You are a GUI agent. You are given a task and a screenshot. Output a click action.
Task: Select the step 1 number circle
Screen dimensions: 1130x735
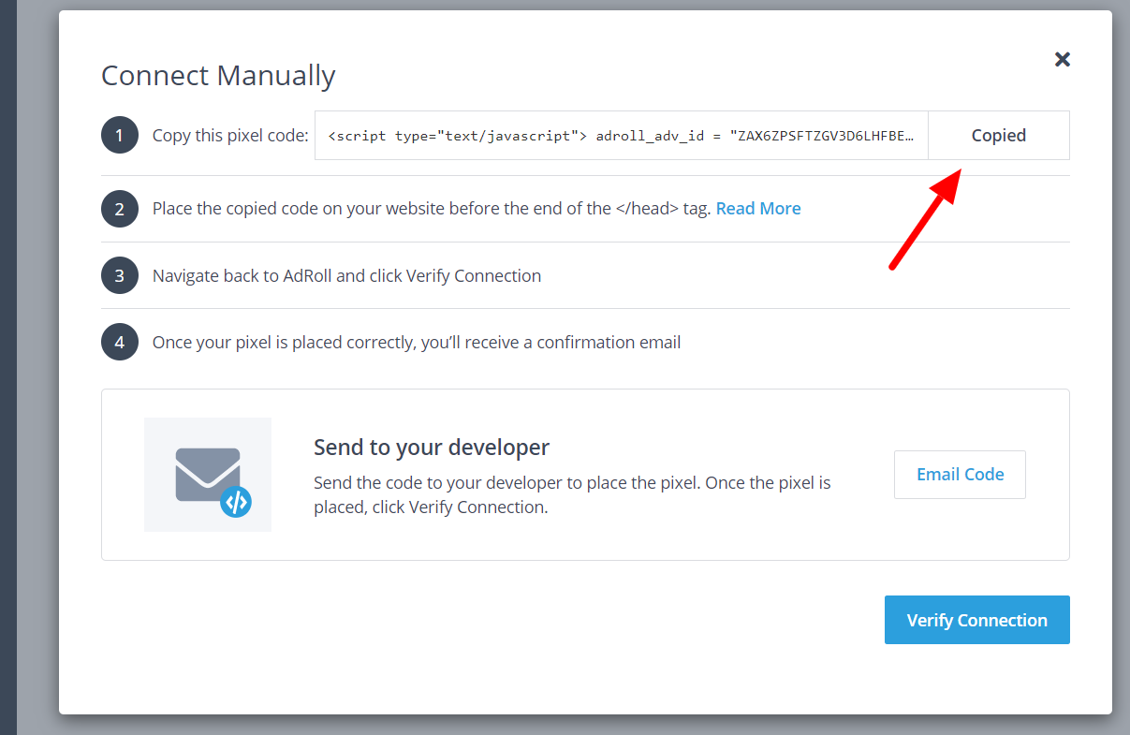[x=120, y=136]
